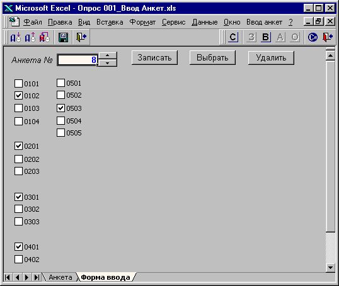The image size is (339, 286).
Task: Click the sort ascending A-down icon
Action: (15, 37)
